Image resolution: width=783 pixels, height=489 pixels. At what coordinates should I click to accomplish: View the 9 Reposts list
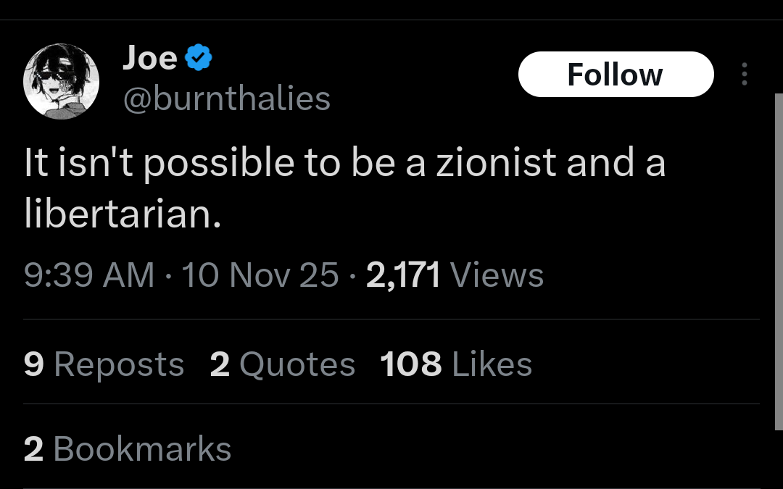104,364
